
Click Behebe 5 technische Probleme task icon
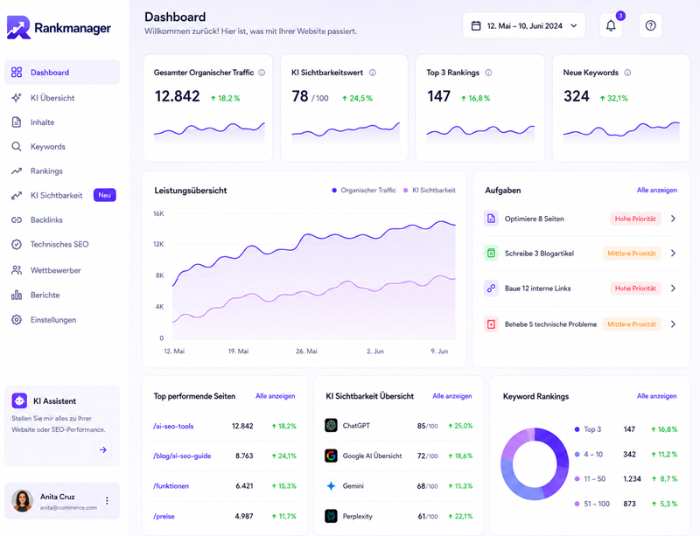point(491,324)
